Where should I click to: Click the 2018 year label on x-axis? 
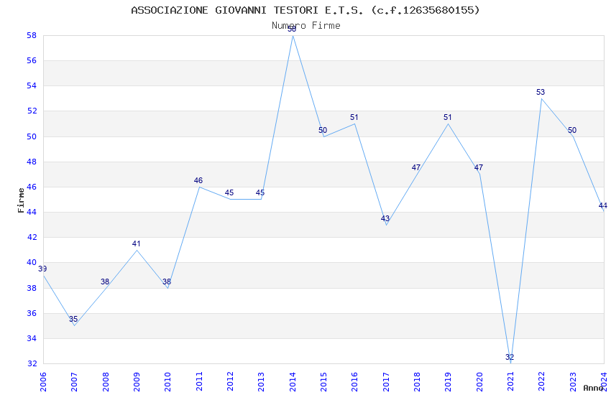point(418,382)
